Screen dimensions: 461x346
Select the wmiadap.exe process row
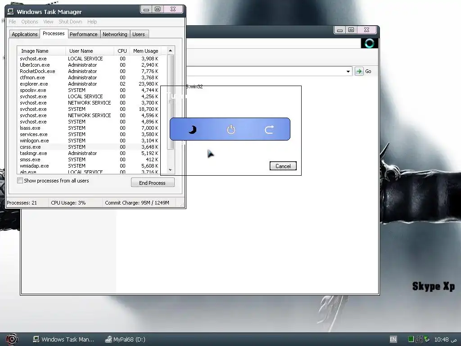[x=89, y=166]
